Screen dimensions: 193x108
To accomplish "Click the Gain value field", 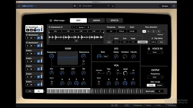I will [x=132, y=31].
